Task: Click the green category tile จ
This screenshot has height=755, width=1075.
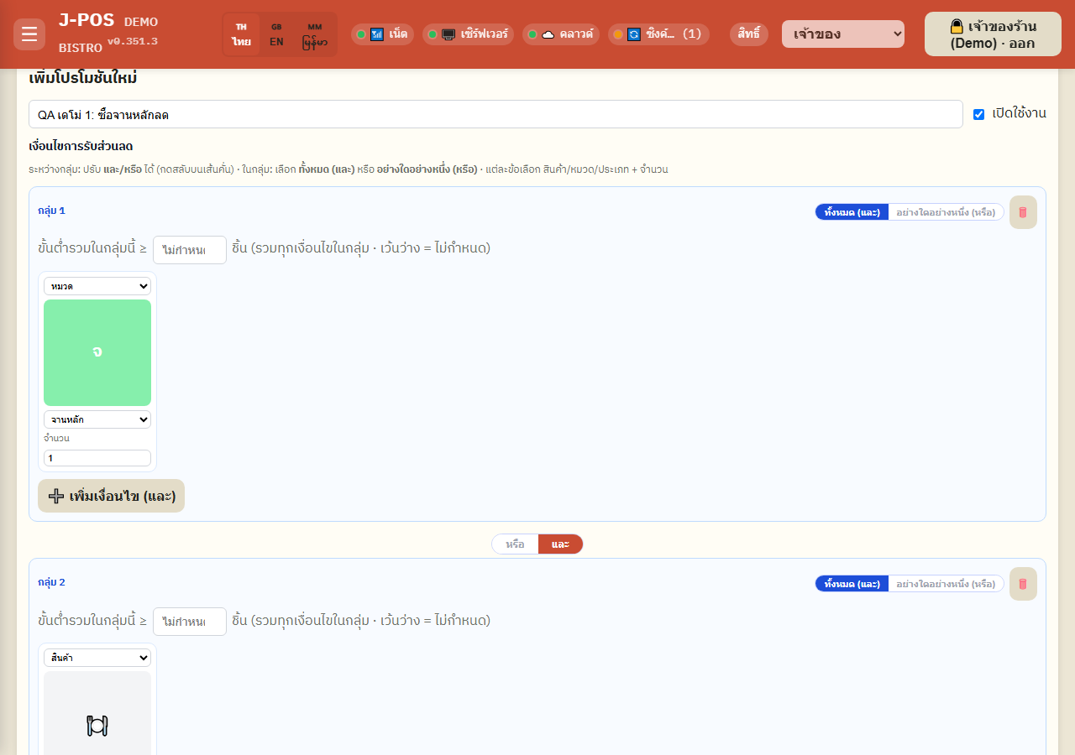Action: click(x=97, y=352)
